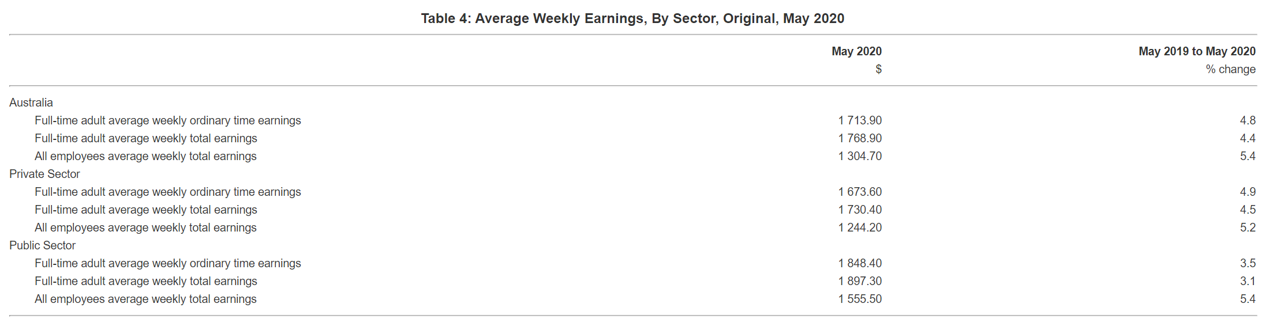The height and width of the screenshot is (330, 1269).
Task: Select the 5.2 percent change value
Action: pyautogui.click(x=1248, y=227)
